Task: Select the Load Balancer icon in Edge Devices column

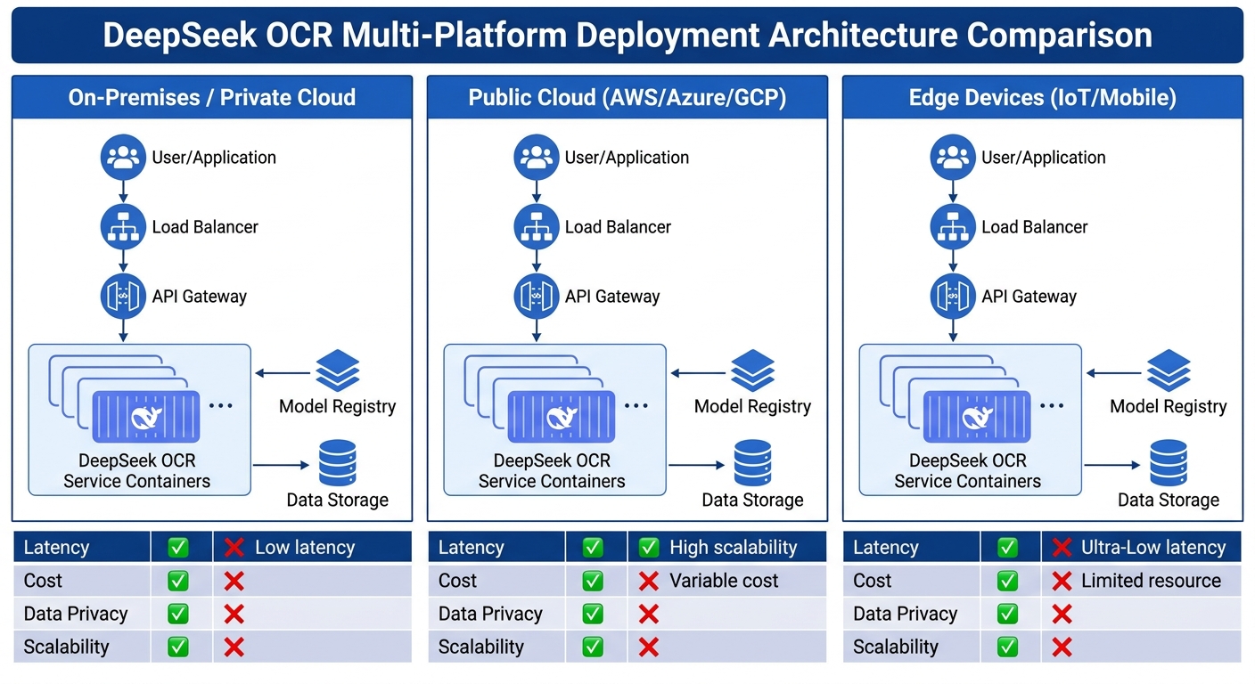Action: [x=953, y=227]
